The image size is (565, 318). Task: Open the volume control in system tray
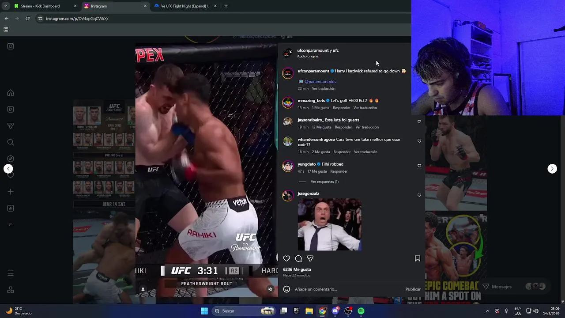[536, 311]
